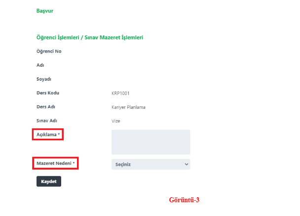
Task: Click the Kaydet button
Action: 48,182
